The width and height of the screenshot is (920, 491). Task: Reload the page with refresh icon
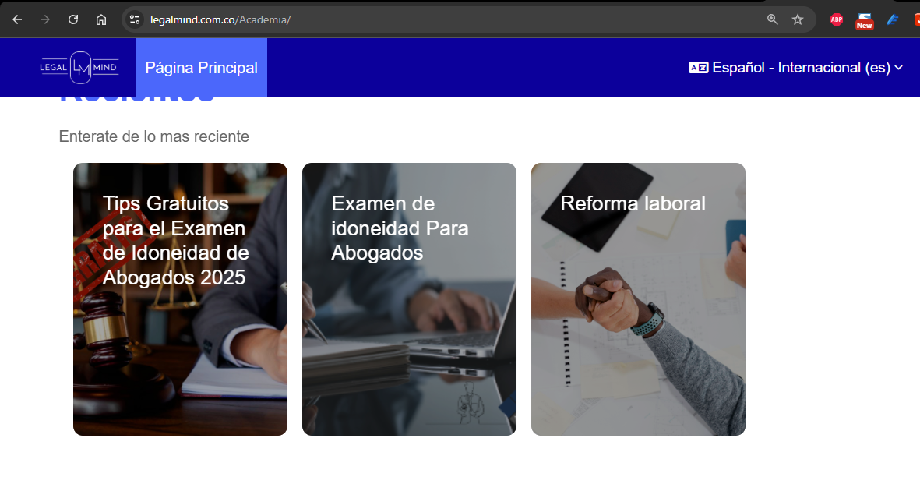click(x=73, y=19)
